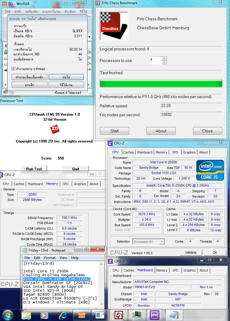Click the green benchmark progress bar
Image resolution: width=230 pixels, height=321 pixels.
pos(161,83)
